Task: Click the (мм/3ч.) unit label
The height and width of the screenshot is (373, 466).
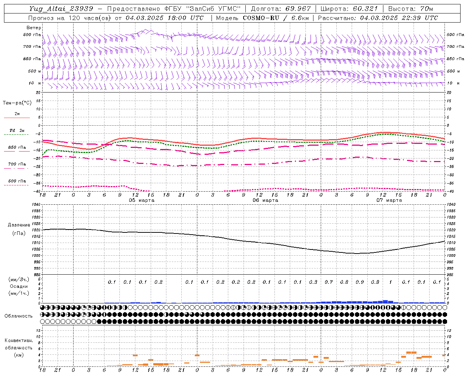Action: pos(19,279)
